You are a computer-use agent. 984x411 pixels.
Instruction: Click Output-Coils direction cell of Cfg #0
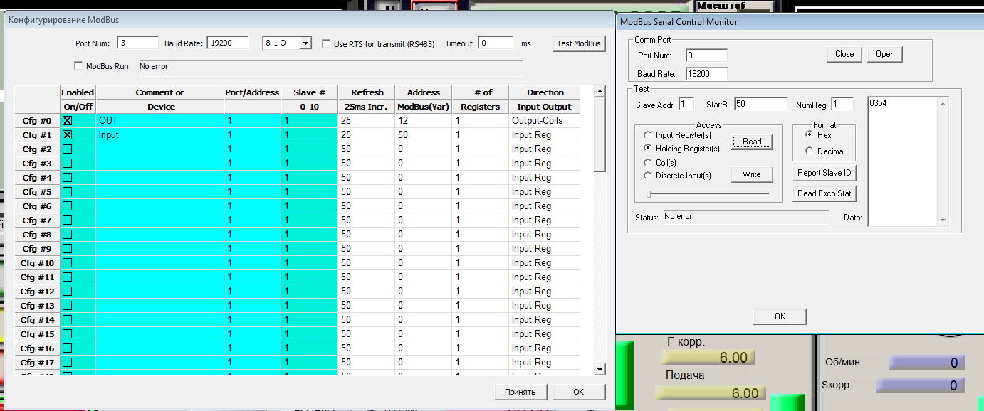click(545, 121)
